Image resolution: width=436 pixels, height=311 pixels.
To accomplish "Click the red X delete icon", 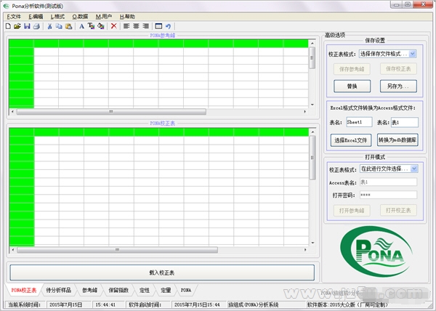I will 114,26.
